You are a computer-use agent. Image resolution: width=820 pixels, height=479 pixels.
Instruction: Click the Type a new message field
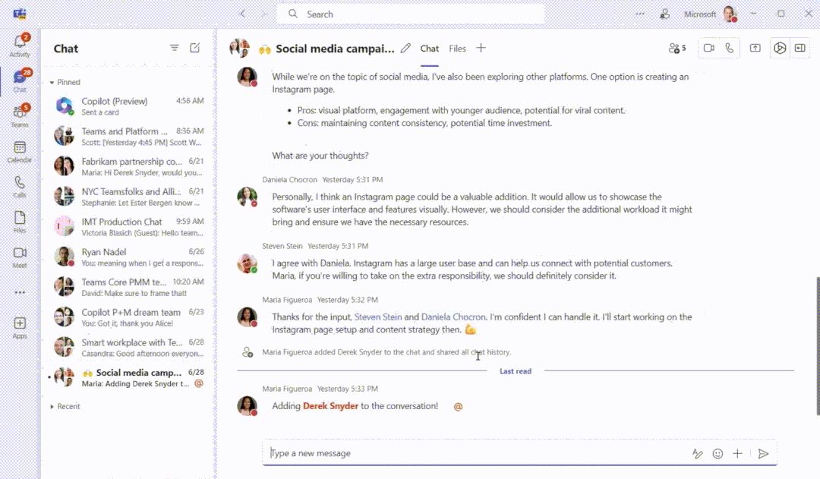click(471, 454)
